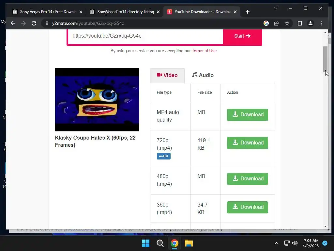Click the YouTube URL input field

[x=145, y=36]
